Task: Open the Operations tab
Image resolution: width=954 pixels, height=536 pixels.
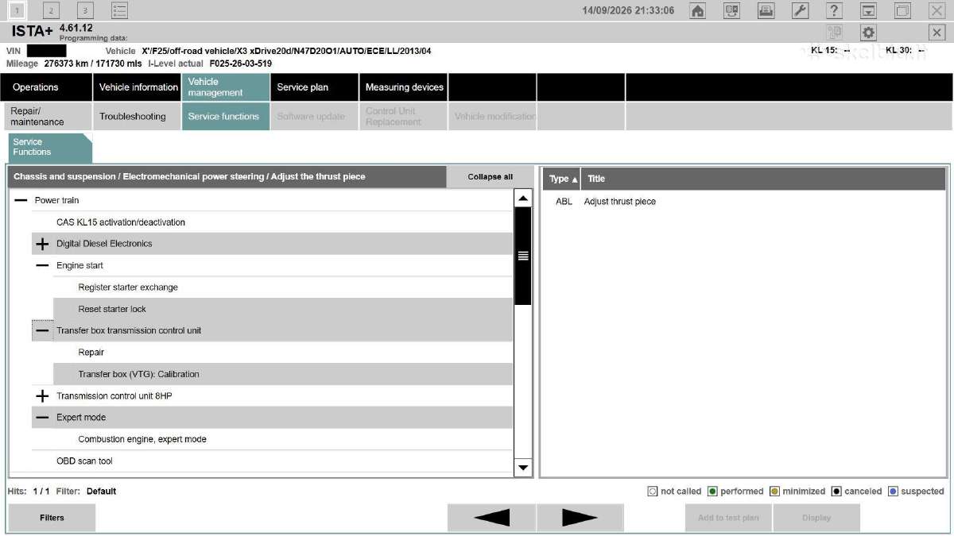Action: [x=46, y=87]
